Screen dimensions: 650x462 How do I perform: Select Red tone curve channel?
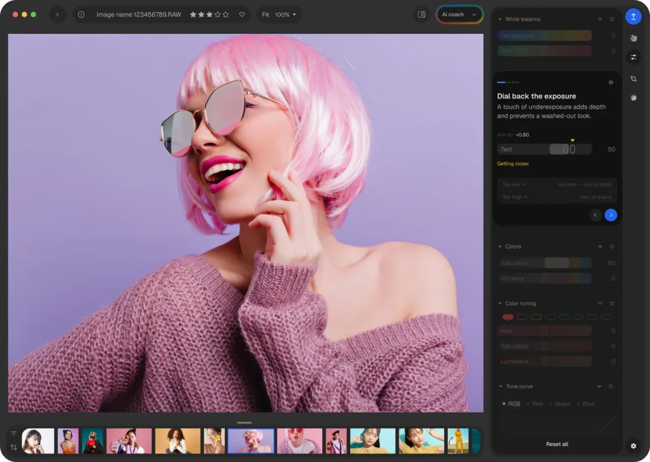(x=535, y=404)
